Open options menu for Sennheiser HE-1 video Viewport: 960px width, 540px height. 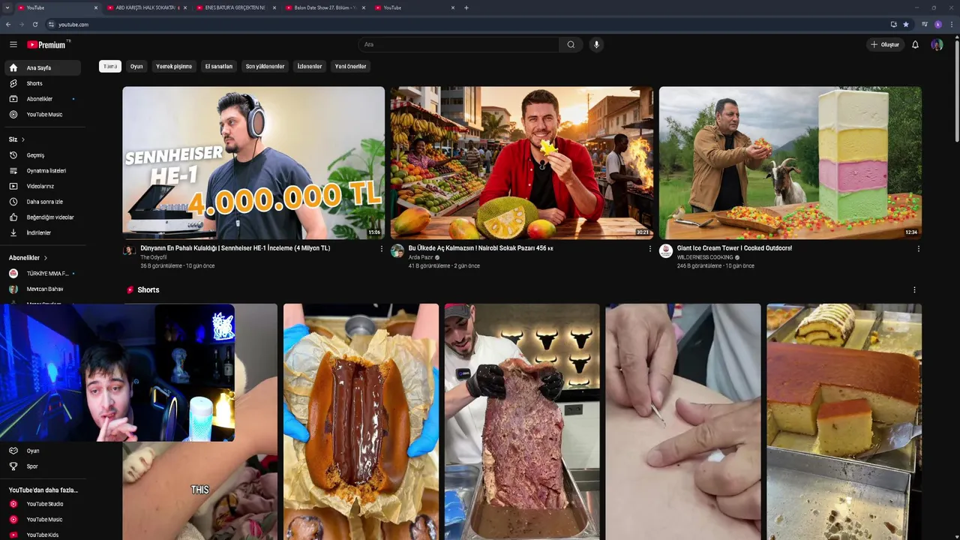(381, 248)
